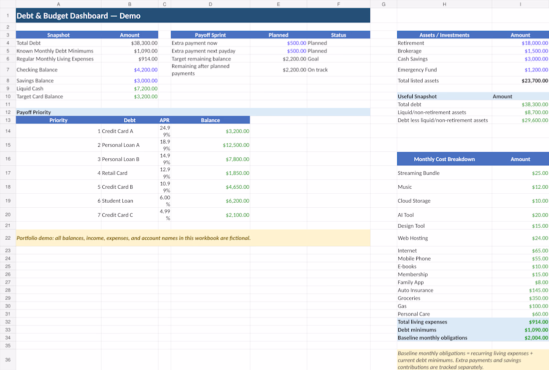Screen dimensions: 549x370
Task: Click the "Total Debt" label in Snapshot
Action: (29, 43)
